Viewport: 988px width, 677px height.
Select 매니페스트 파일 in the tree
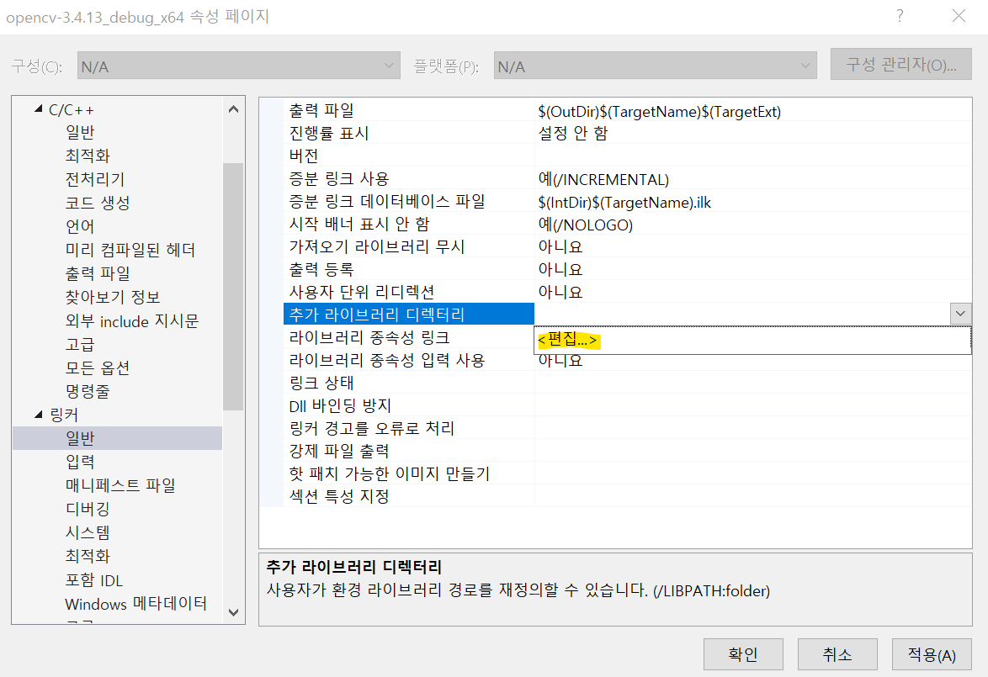coord(120,485)
